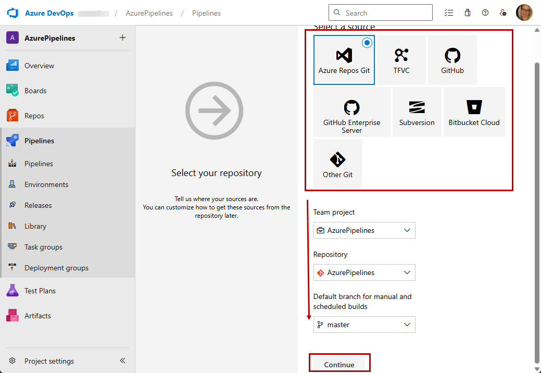Open Project settings link
The width and height of the screenshot is (541, 373).
pos(49,361)
